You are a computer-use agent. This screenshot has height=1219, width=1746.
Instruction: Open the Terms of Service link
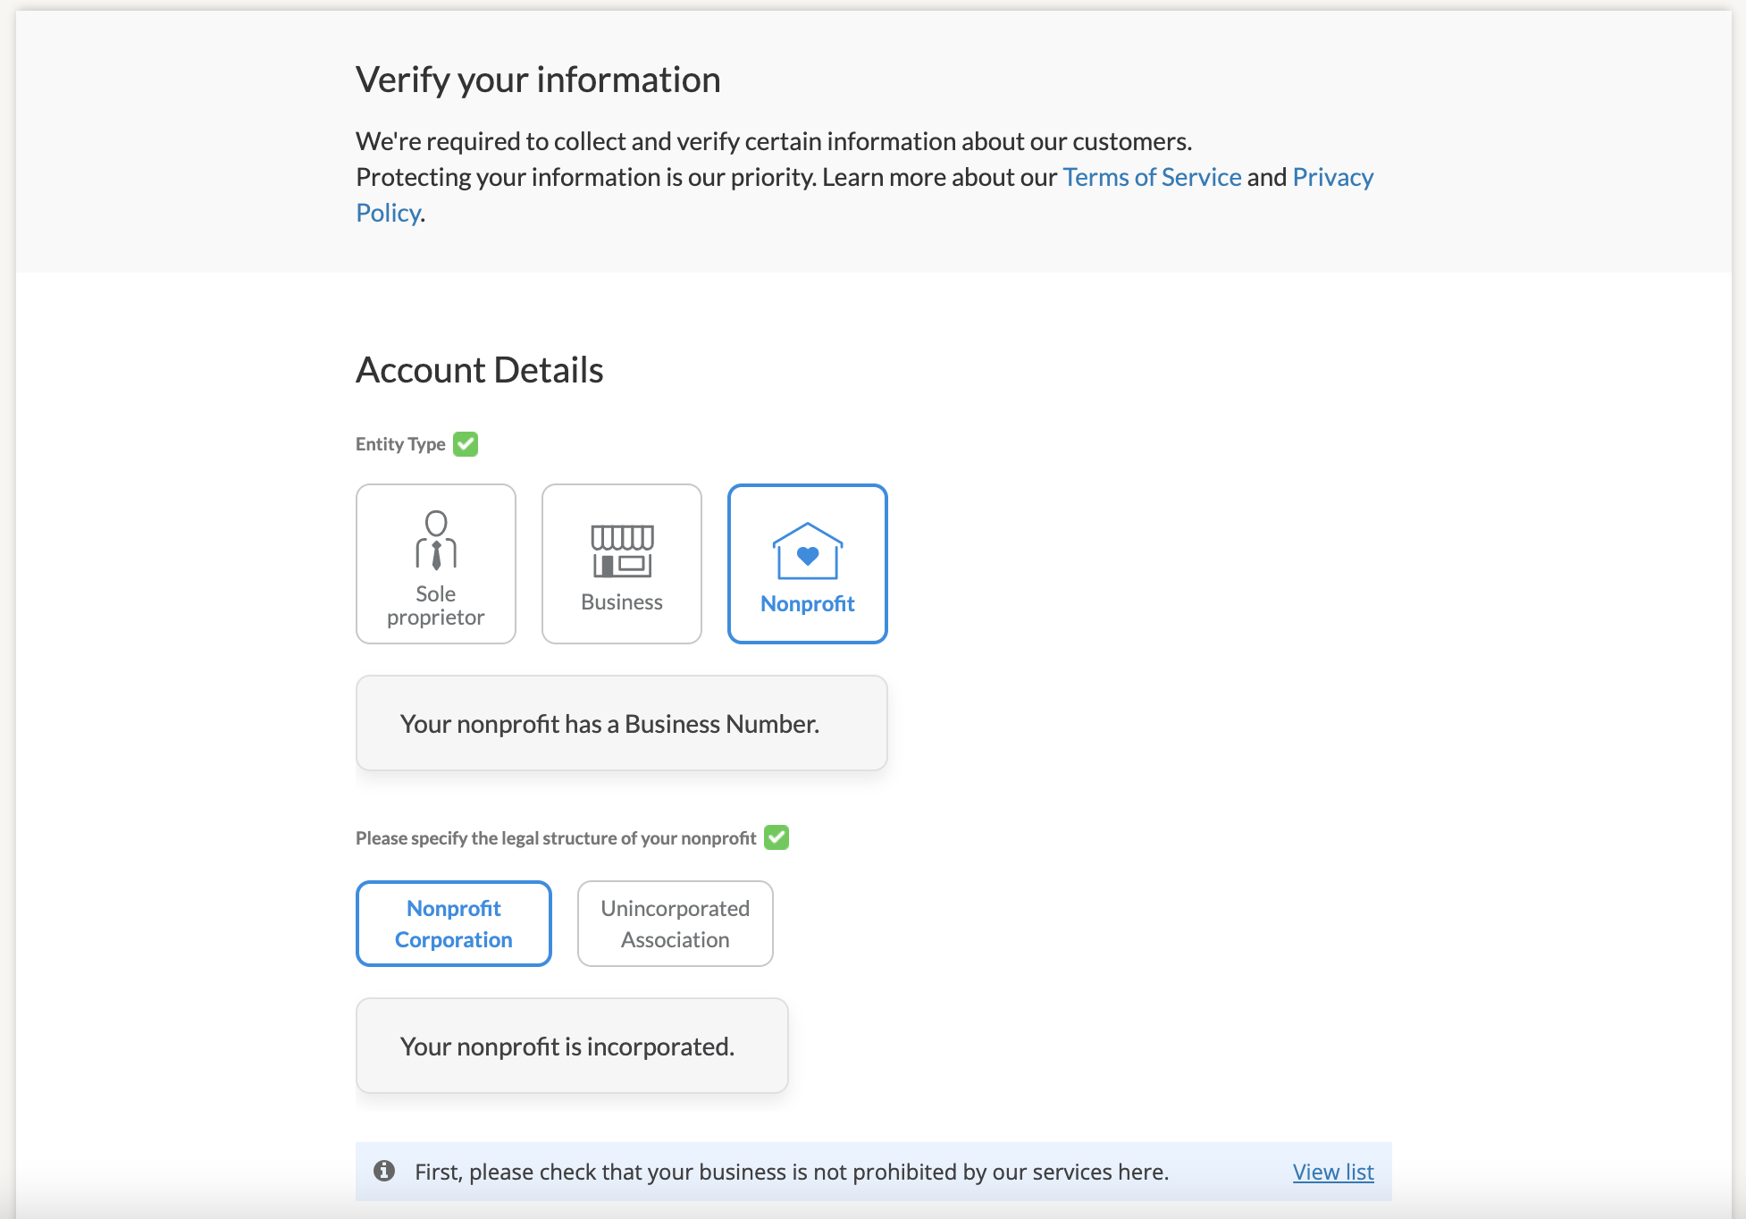pos(1151,177)
